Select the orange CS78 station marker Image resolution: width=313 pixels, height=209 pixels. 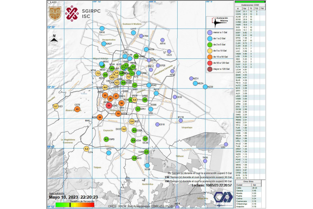pos(77,109)
